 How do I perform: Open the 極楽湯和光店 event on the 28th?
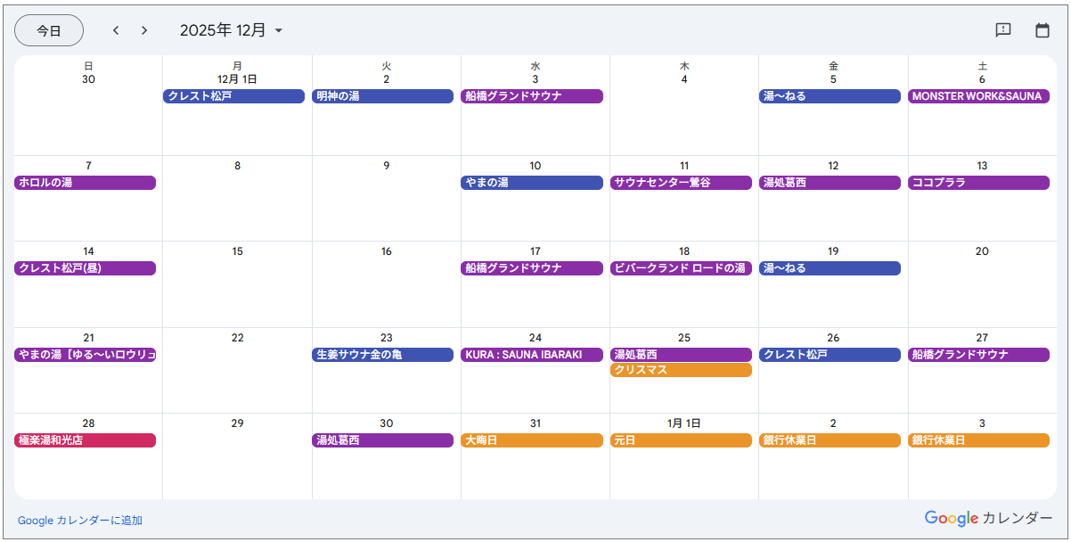click(85, 440)
